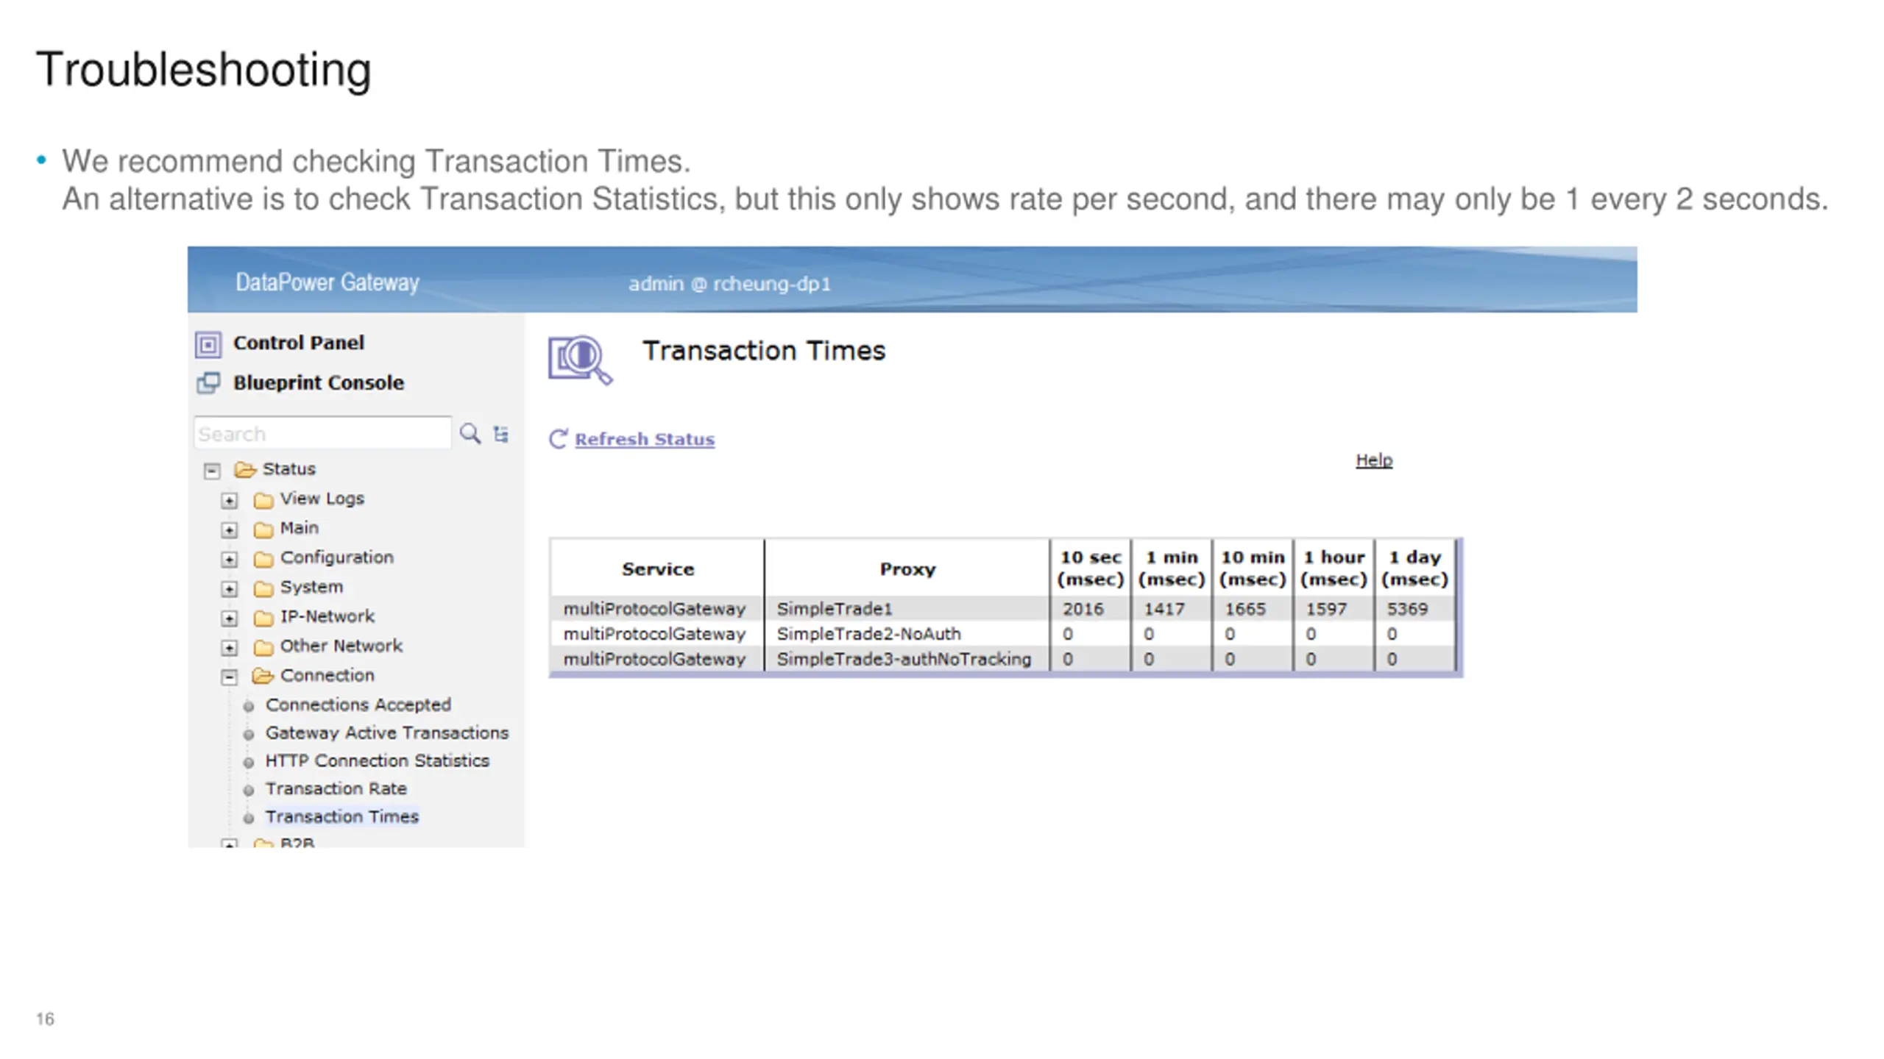The width and height of the screenshot is (1884, 1059).
Task: Click the SimpleTrade3-authNoTracking proxy cell
Action: [907, 659]
